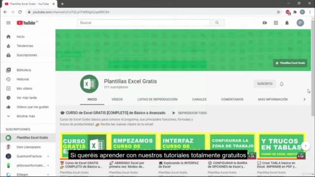
Task: Bookmark this page with star icon
Action: coord(278,12)
